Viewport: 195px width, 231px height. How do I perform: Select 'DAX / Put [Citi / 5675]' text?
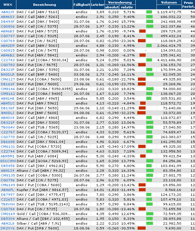click(37, 65)
